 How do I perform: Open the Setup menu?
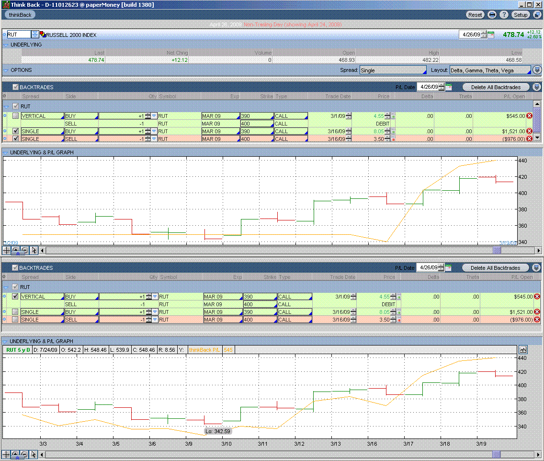coord(521,15)
